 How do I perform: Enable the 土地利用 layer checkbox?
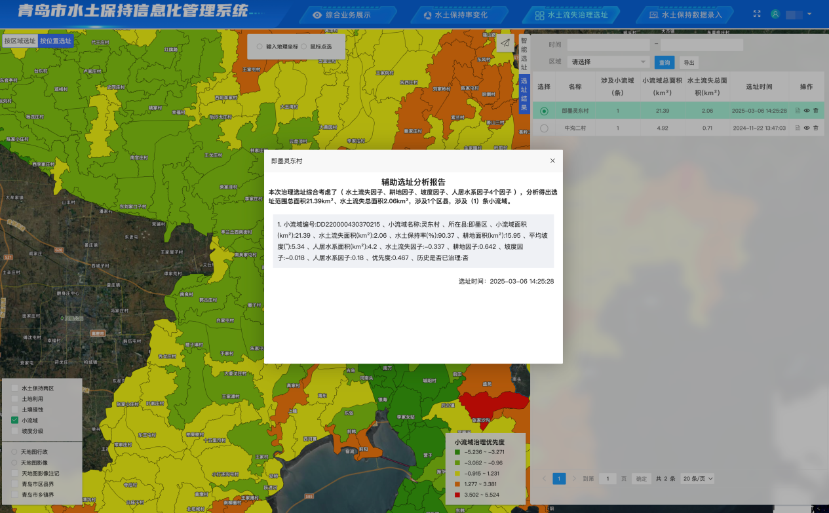coord(15,398)
